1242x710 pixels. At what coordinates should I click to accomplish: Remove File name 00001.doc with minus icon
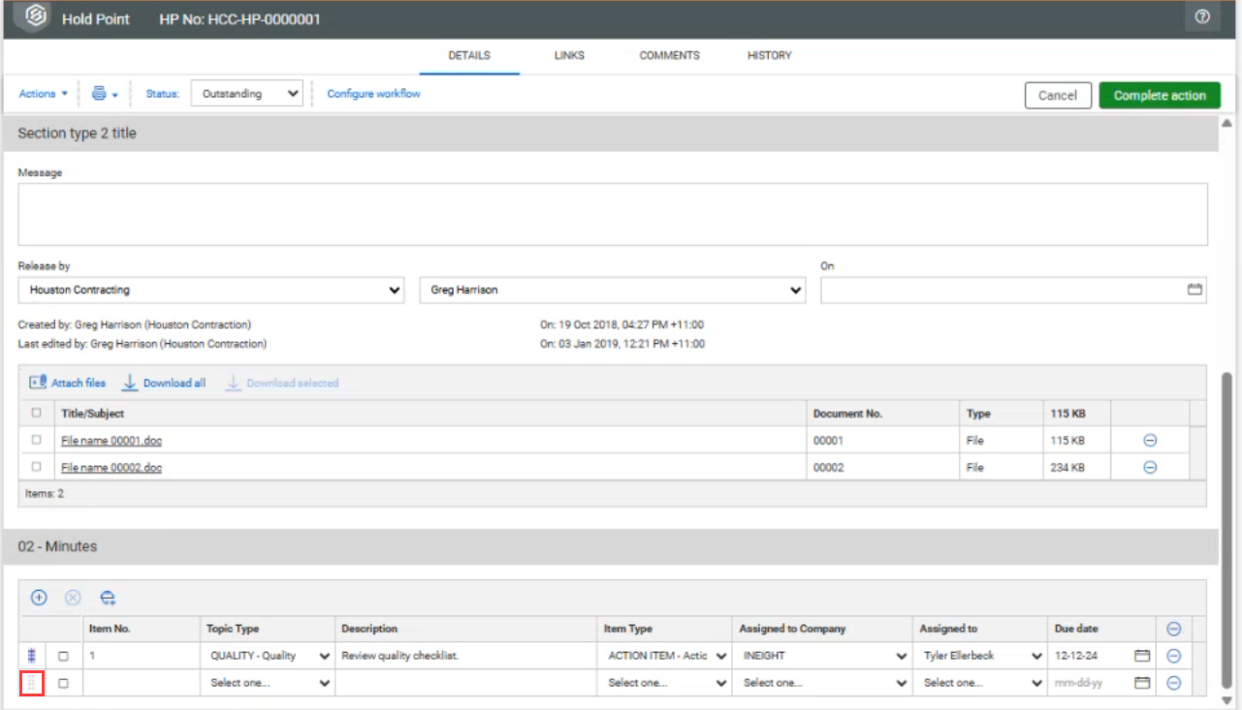click(1150, 440)
